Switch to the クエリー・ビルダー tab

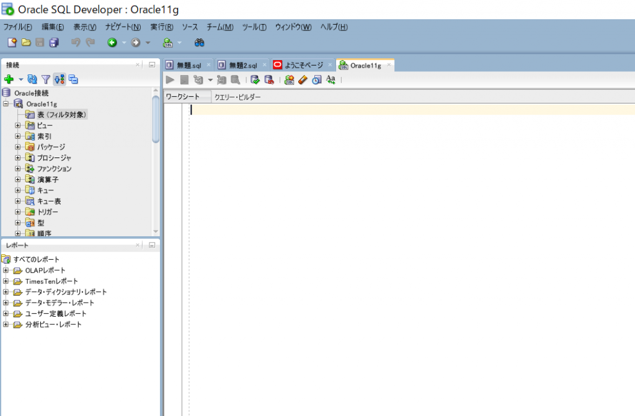(238, 97)
